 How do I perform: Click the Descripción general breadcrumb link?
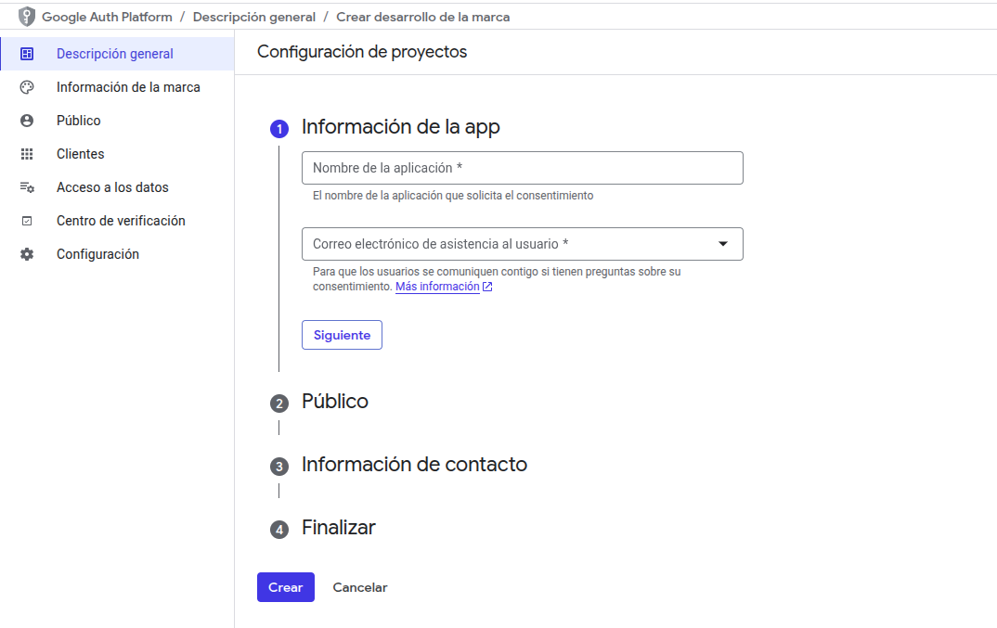tap(254, 18)
